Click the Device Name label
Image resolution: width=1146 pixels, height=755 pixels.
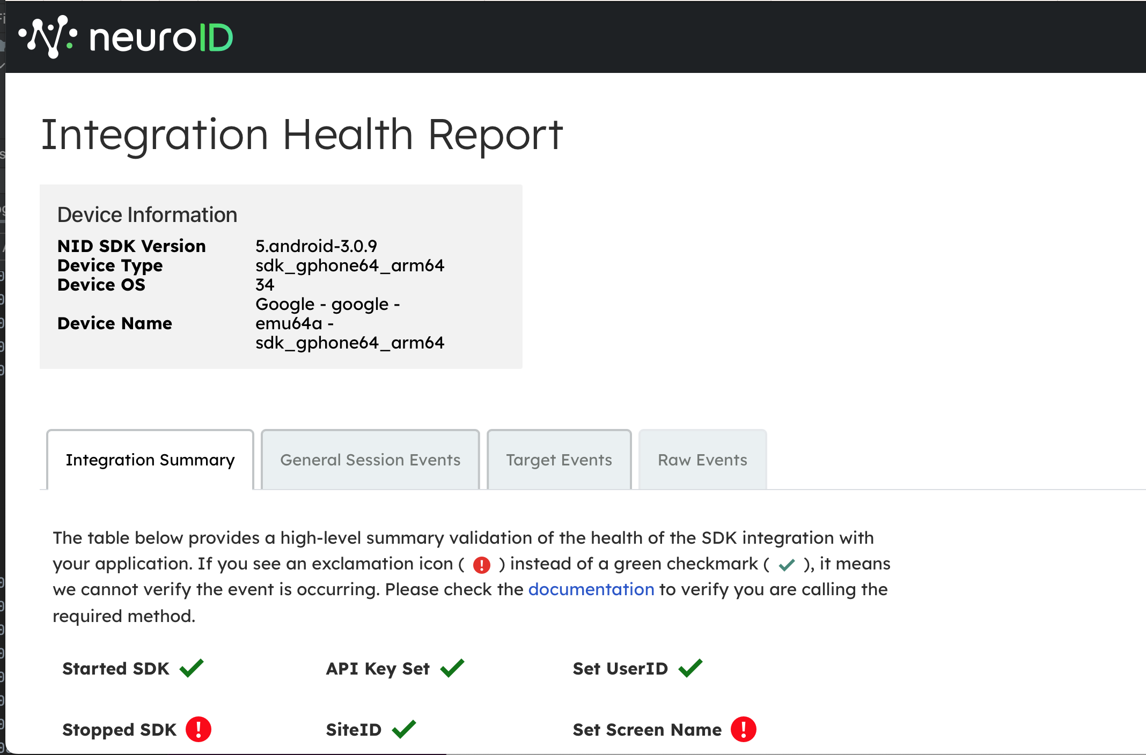pos(115,323)
